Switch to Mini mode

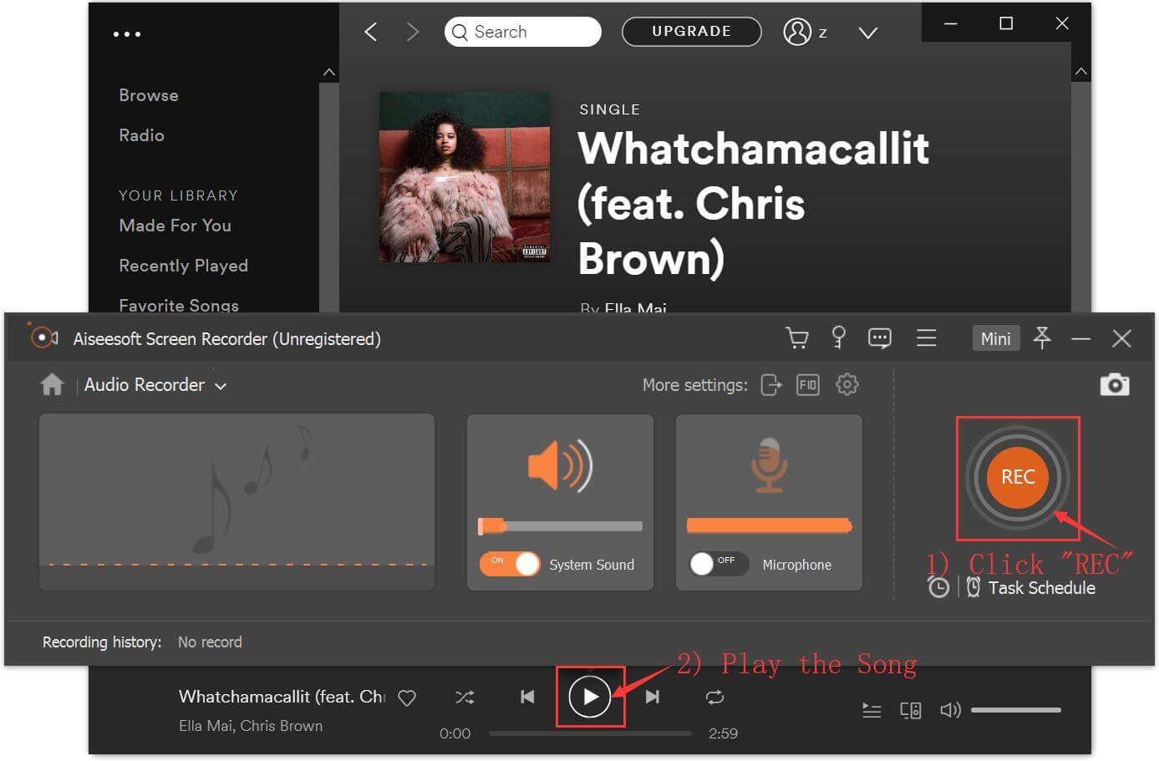point(995,338)
